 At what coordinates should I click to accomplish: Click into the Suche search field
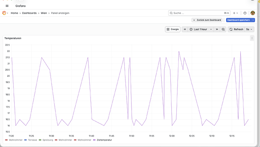click(199, 13)
